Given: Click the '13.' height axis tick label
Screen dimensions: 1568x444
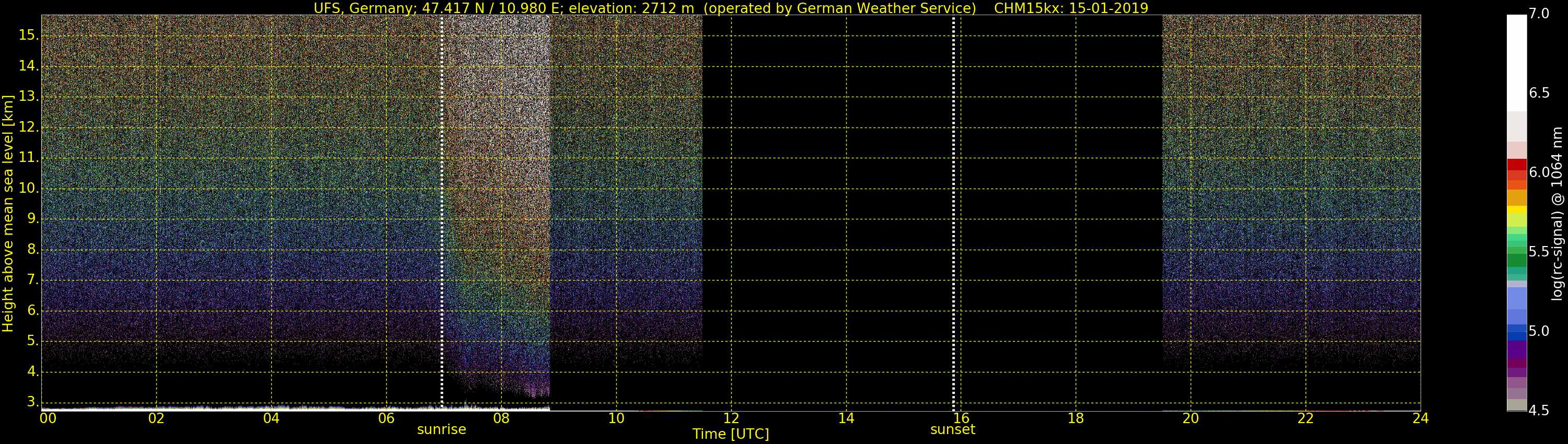Looking at the screenshot, I should point(29,96).
